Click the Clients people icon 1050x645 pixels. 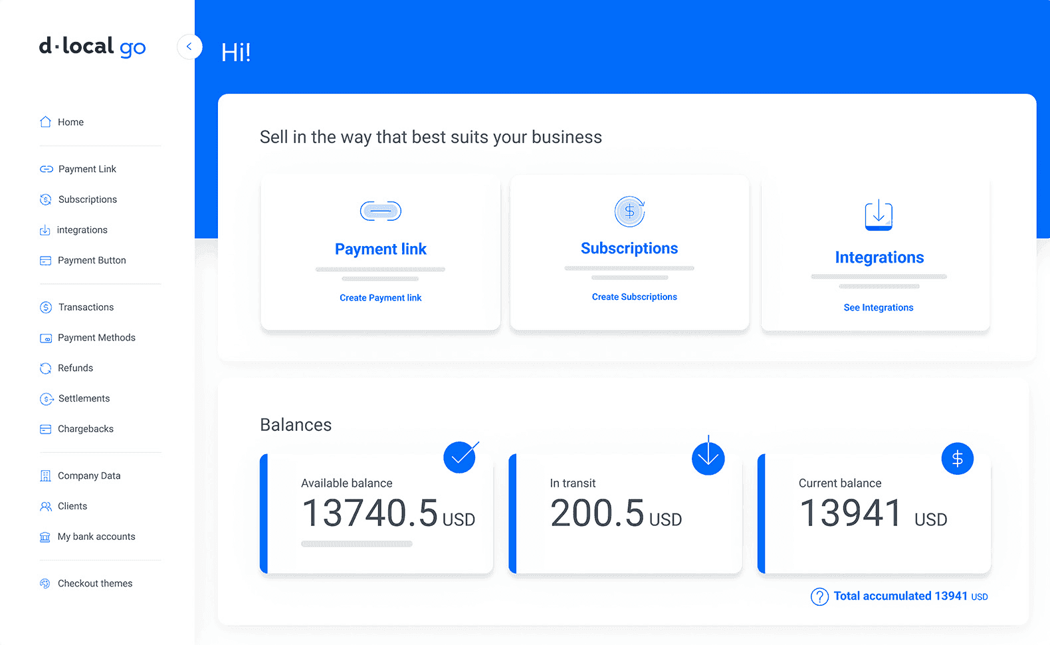click(45, 507)
